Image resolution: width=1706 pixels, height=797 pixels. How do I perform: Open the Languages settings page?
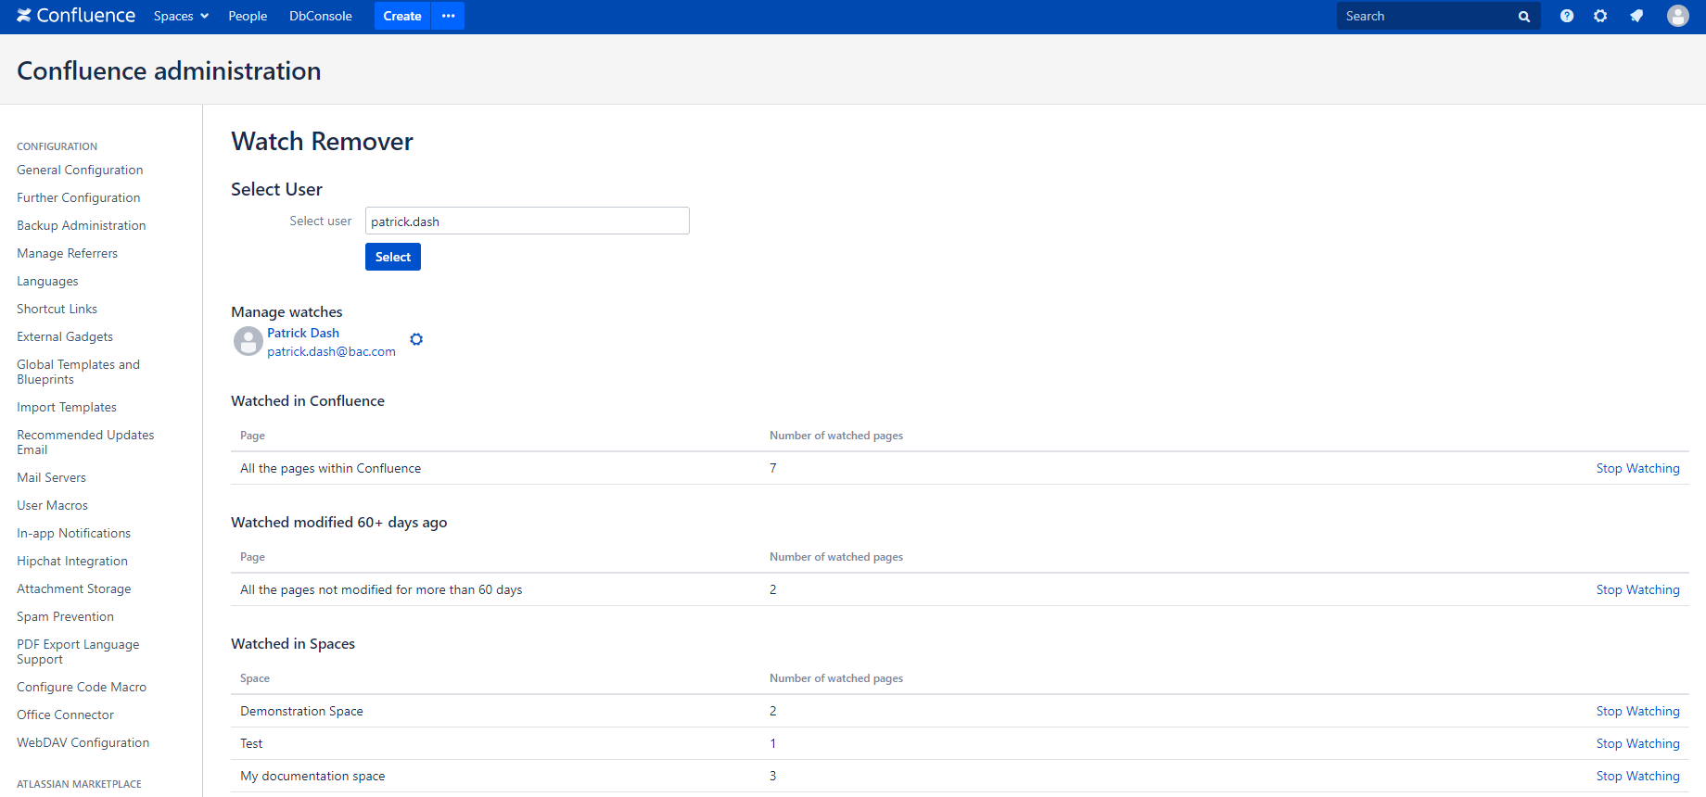(x=47, y=281)
